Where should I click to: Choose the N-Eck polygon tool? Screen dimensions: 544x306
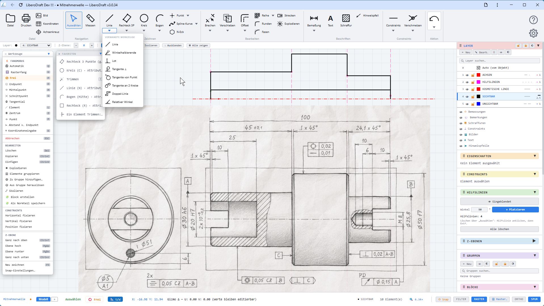[177, 32]
